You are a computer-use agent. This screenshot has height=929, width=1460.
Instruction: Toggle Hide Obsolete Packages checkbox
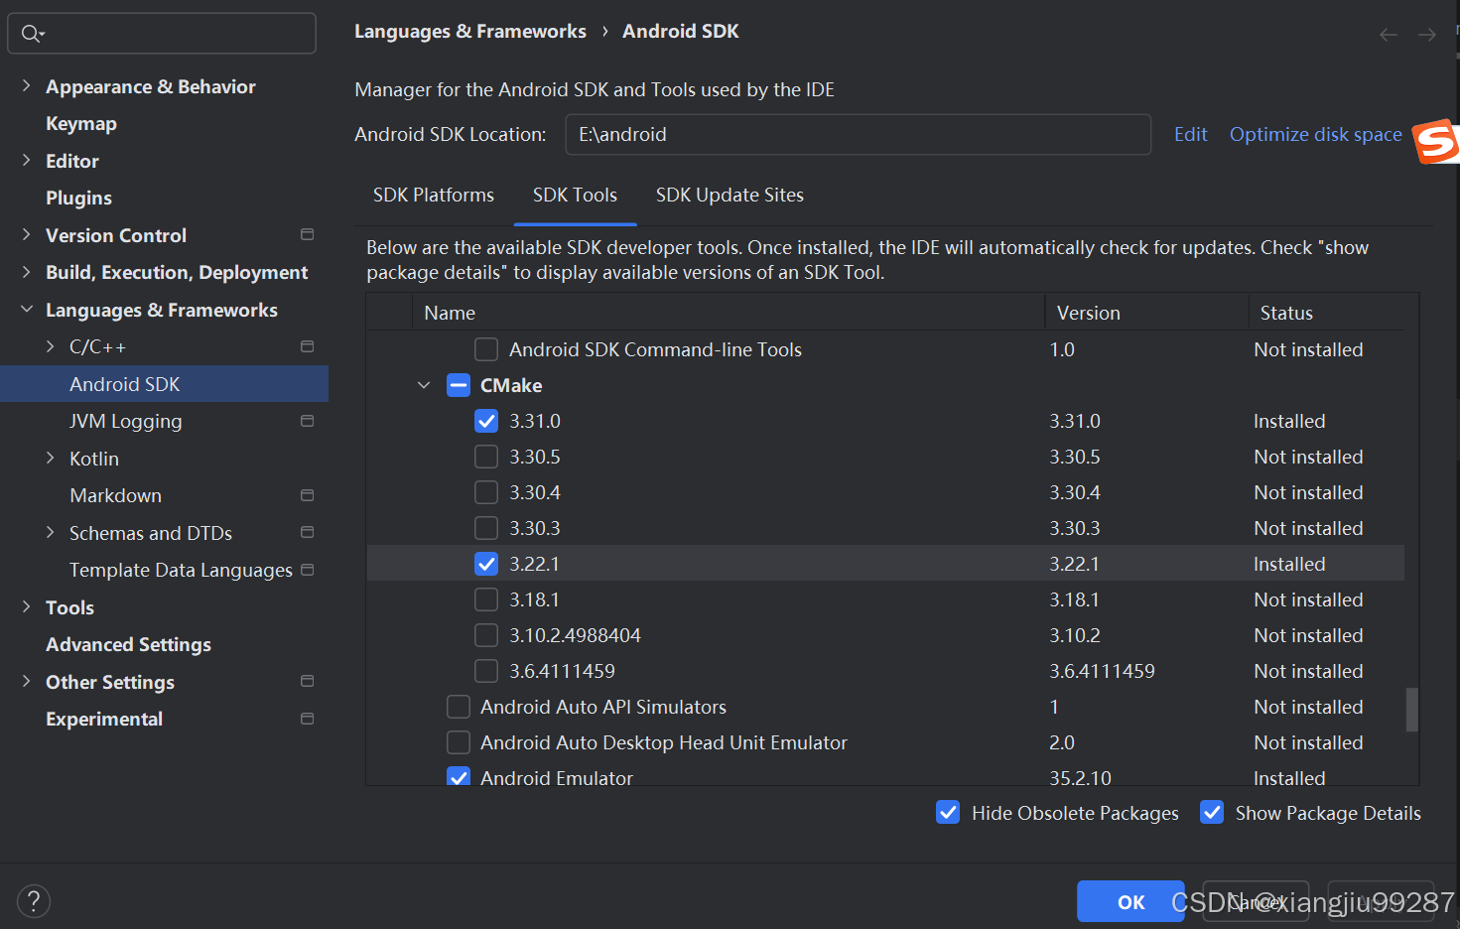[x=948, y=813]
